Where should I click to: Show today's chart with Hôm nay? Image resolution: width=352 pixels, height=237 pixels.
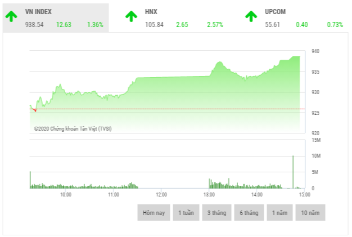click(154, 213)
